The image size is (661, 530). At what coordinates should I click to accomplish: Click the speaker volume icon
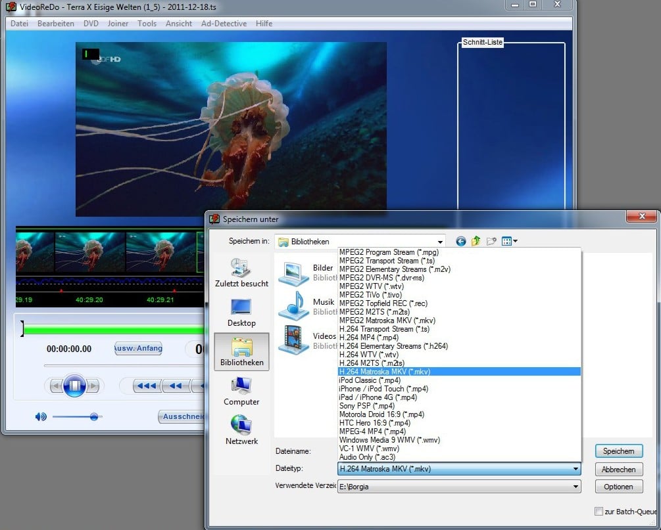click(41, 417)
